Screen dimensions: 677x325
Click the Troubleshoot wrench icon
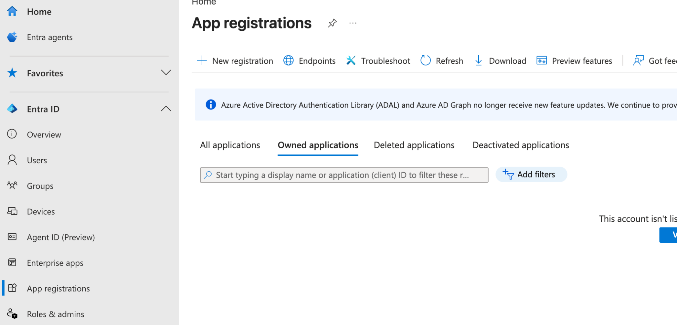[351, 61]
